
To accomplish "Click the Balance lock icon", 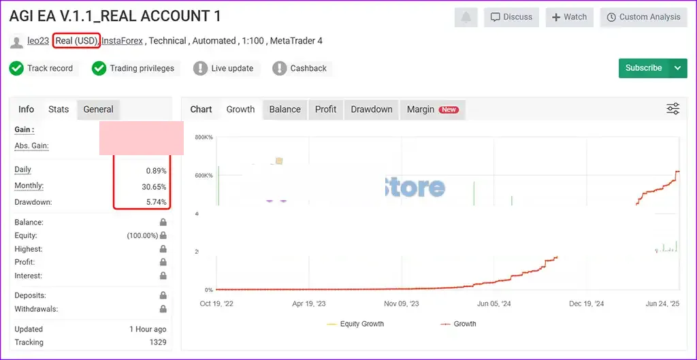I will [163, 223].
